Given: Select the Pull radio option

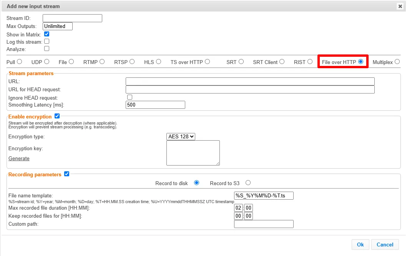Looking at the screenshot, I should (20, 62).
